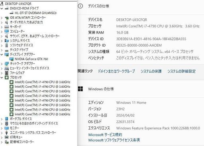Open Microsoft サービス規約 link
The height and width of the screenshot is (146, 204).
click(105, 135)
